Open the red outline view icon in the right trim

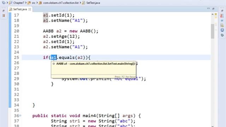(222, 16)
